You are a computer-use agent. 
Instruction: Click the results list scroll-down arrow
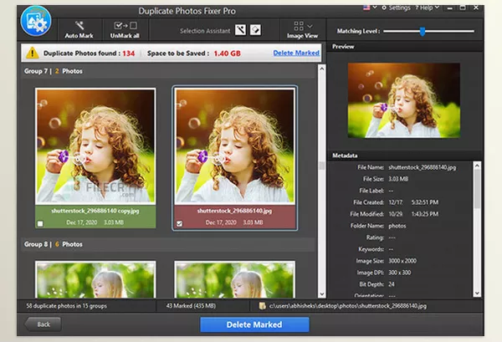click(x=322, y=294)
